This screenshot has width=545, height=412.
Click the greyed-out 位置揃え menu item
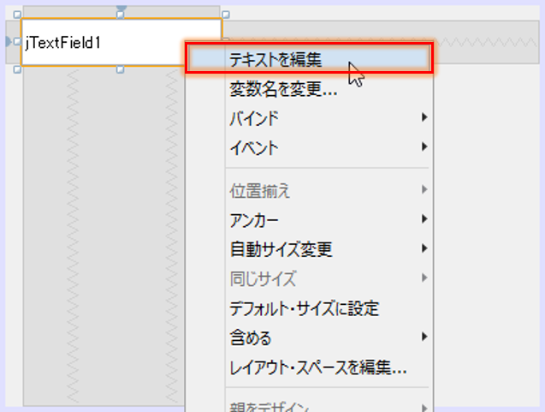pyautogui.click(x=259, y=191)
